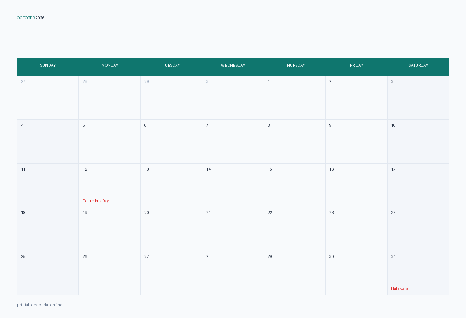
Task: Click the Columbus Day holiday label
Action: [x=96, y=201]
